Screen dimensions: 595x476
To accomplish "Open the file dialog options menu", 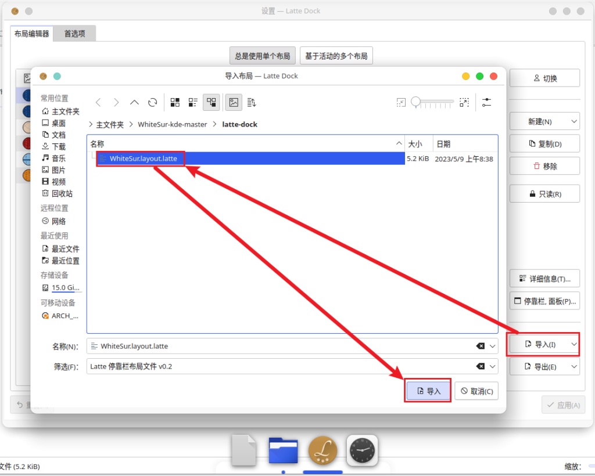I will click(486, 102).
